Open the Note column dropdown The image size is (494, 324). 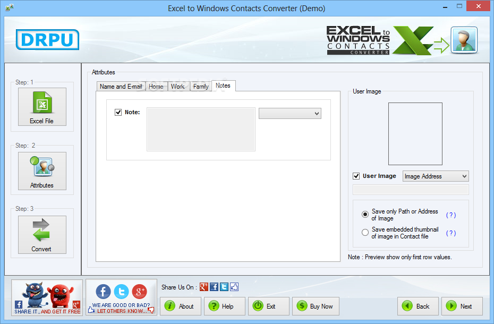click(290, 114)
